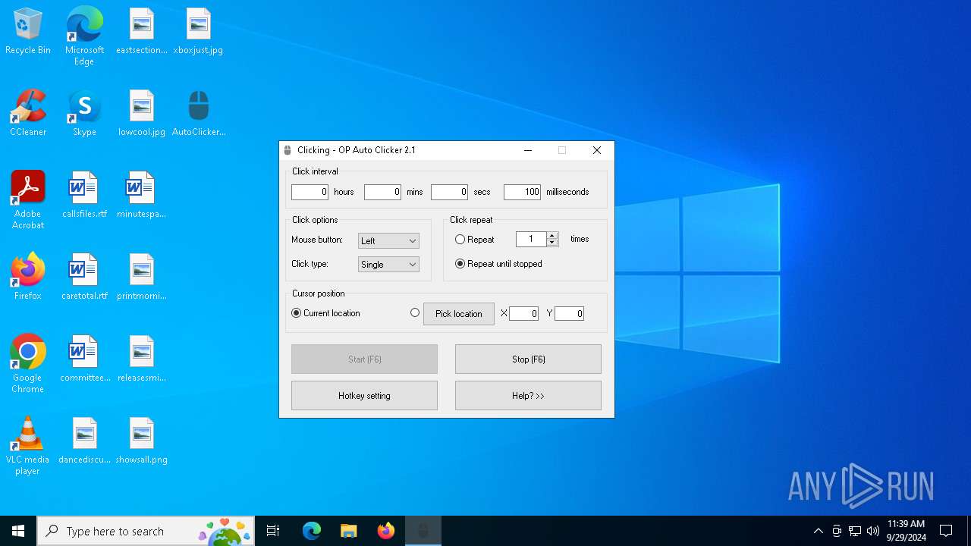This screenshot has width=971, height=546.
Task: Launch Firefox from the taskbar
Action: coord(386,531)
